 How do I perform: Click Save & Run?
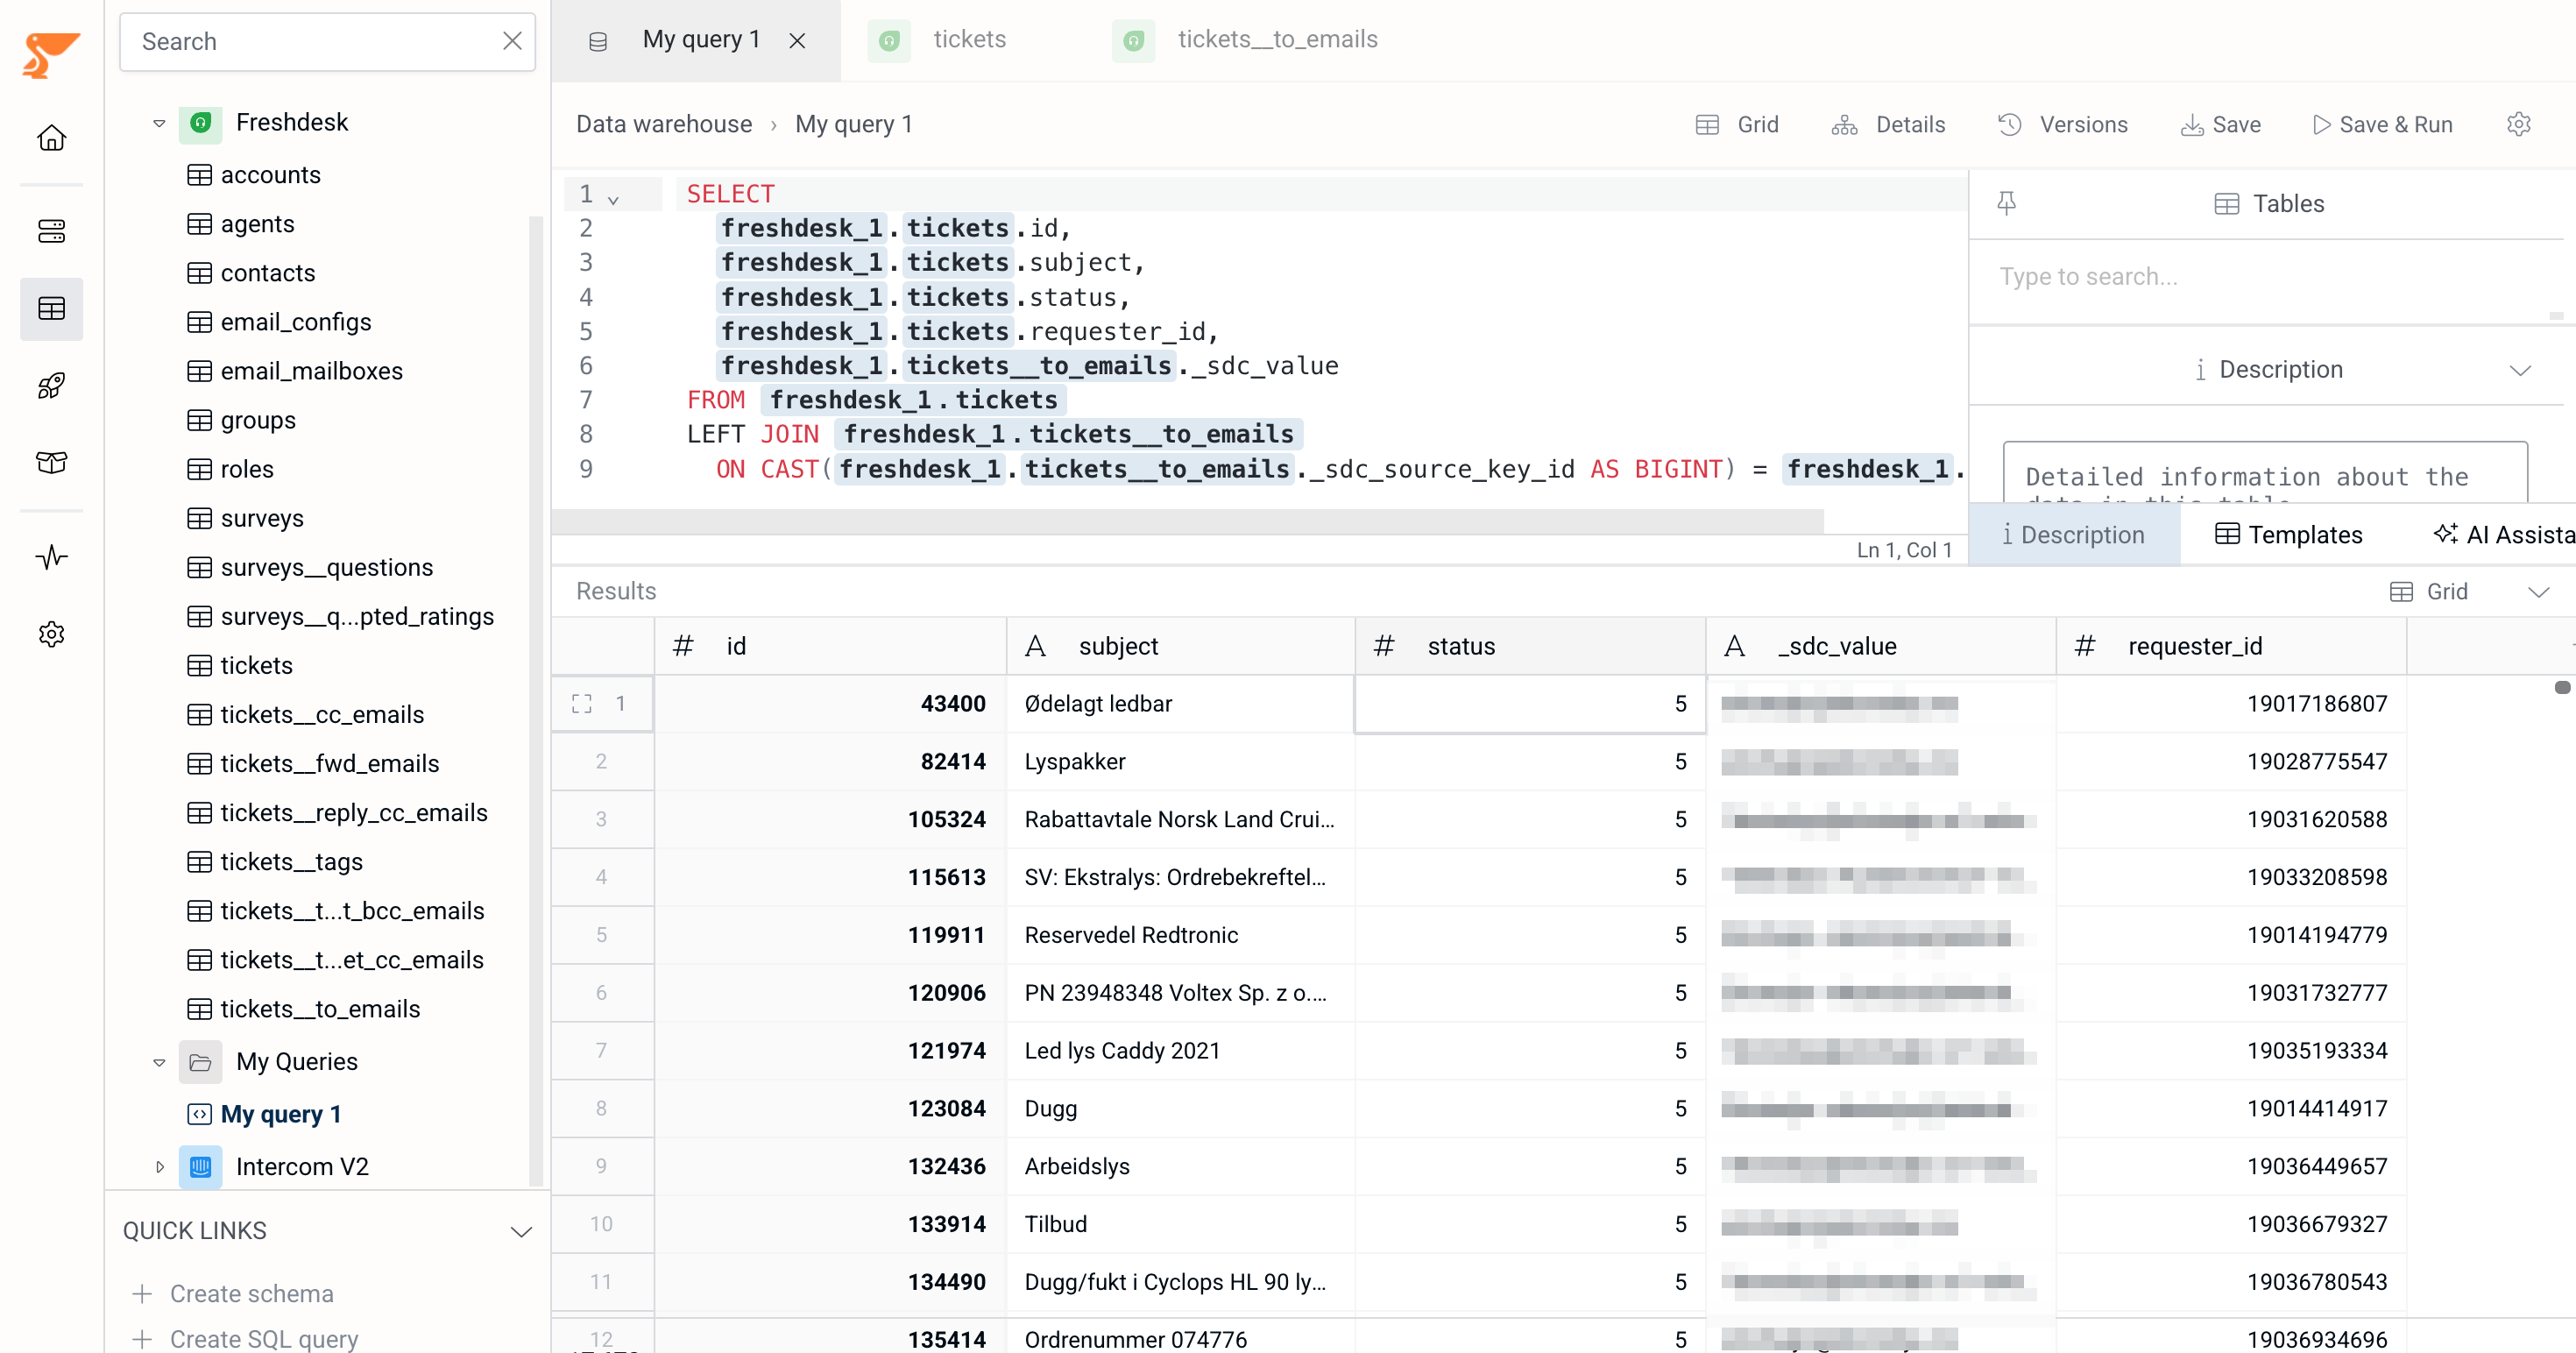tap(2383, 124)
